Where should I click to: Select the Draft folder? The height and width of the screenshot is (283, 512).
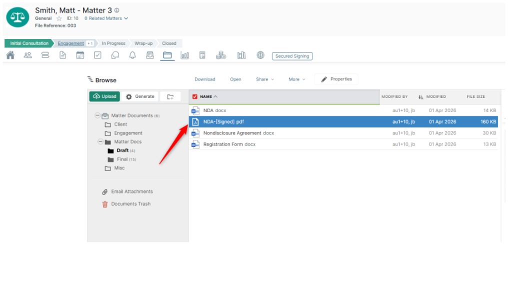coord(122,150)
